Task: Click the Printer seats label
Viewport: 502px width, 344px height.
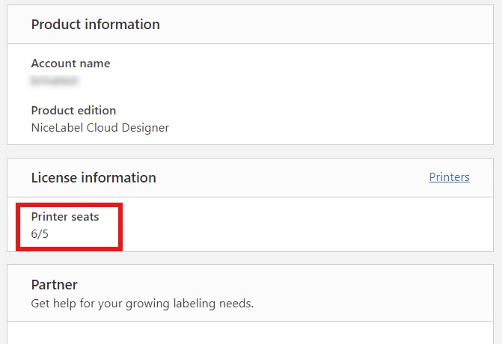Action: click(x=64, y=217)
